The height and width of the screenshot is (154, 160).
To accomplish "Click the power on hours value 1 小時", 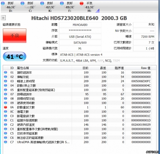I will 144,48.
